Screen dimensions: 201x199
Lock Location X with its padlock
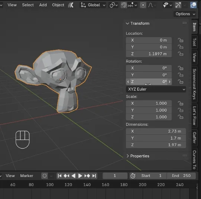181,40
